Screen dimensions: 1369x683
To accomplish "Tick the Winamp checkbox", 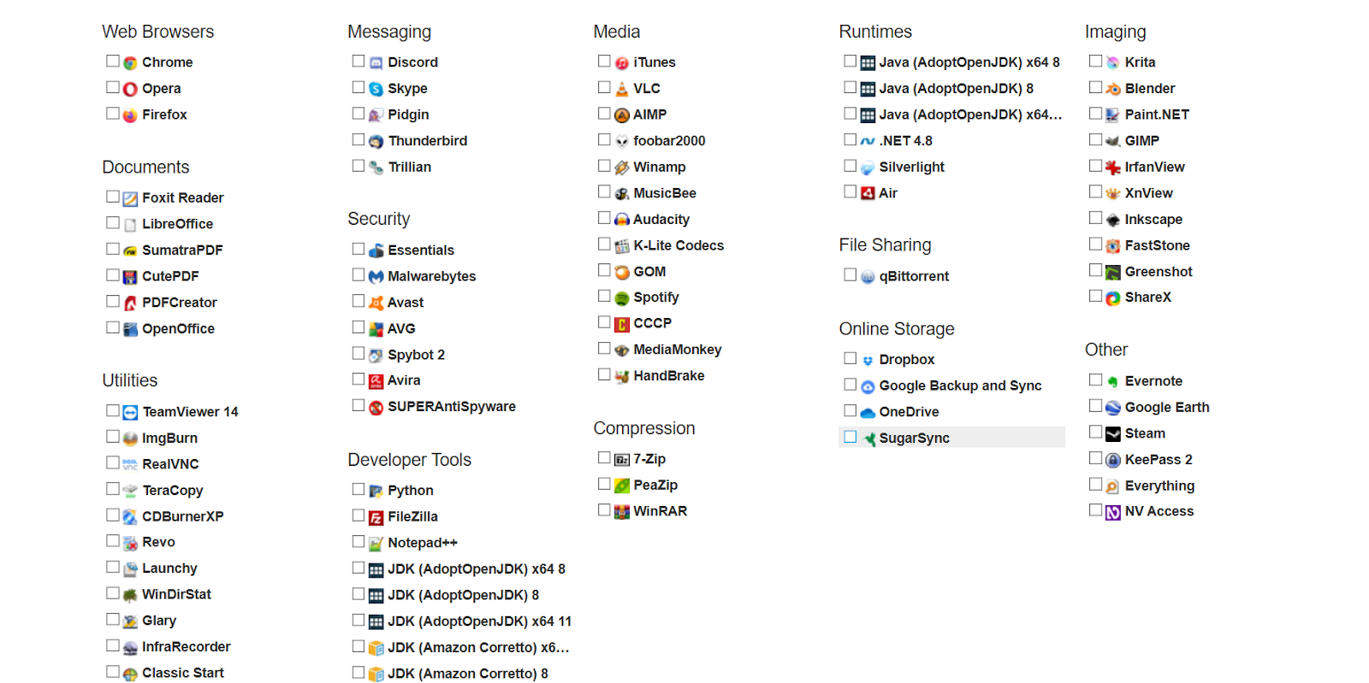I will [x=604, y=166].
